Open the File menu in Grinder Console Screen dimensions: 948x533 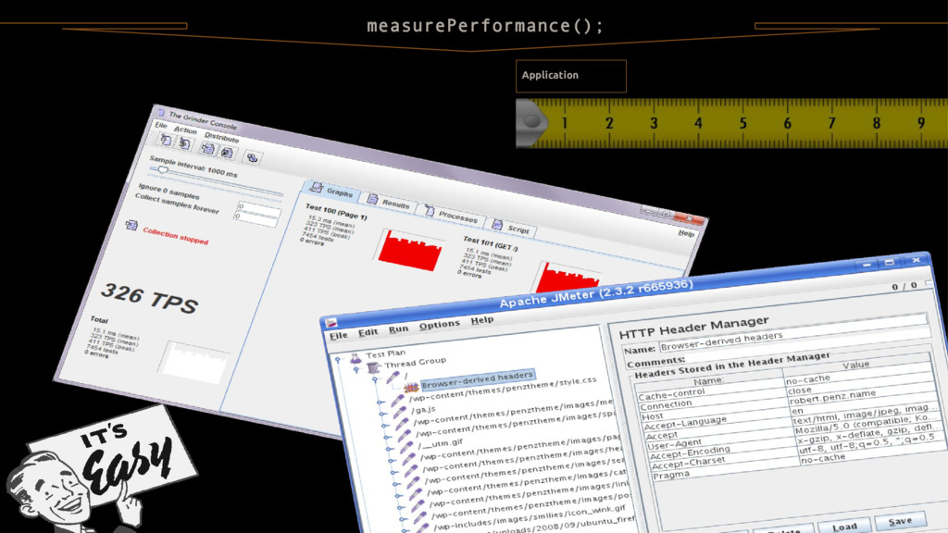[161, 125]
